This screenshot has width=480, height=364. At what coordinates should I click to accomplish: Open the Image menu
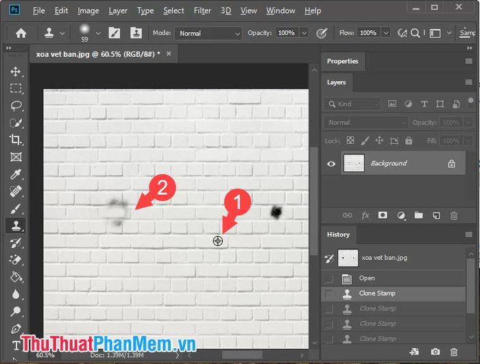click(88, 11)
